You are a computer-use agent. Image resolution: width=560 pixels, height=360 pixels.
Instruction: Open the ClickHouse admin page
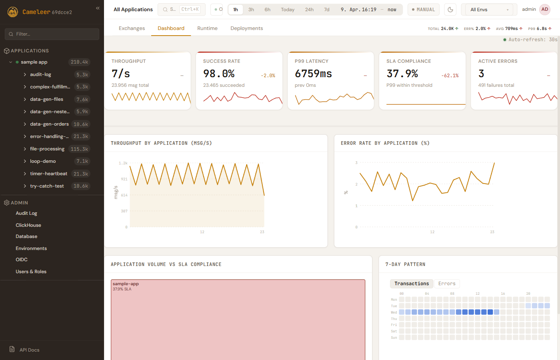click(x=28, y=225)
